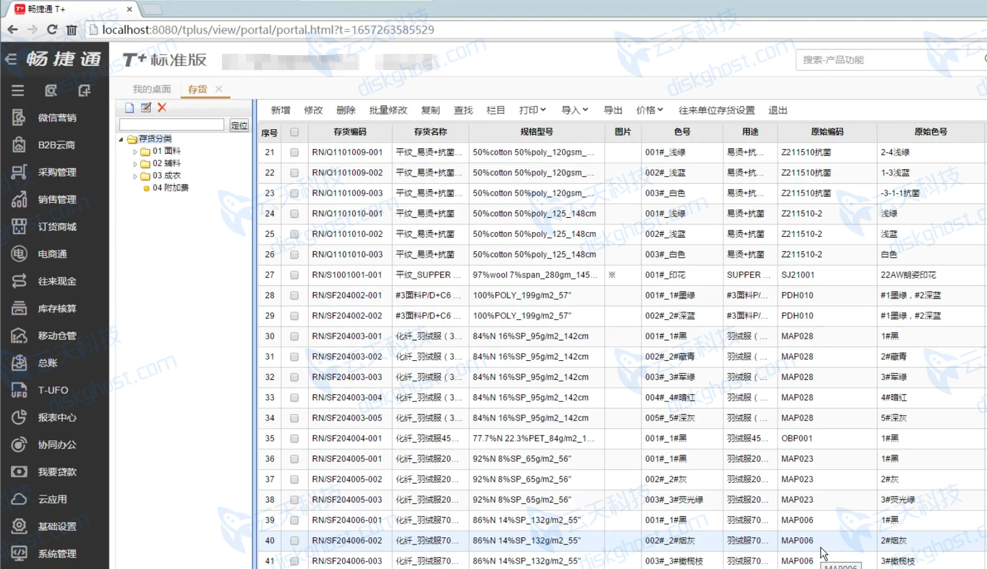The width and height of the screenshot is (987, 569).
Task: Select the 04 附加费 tree item
Action: click(170, 188)
